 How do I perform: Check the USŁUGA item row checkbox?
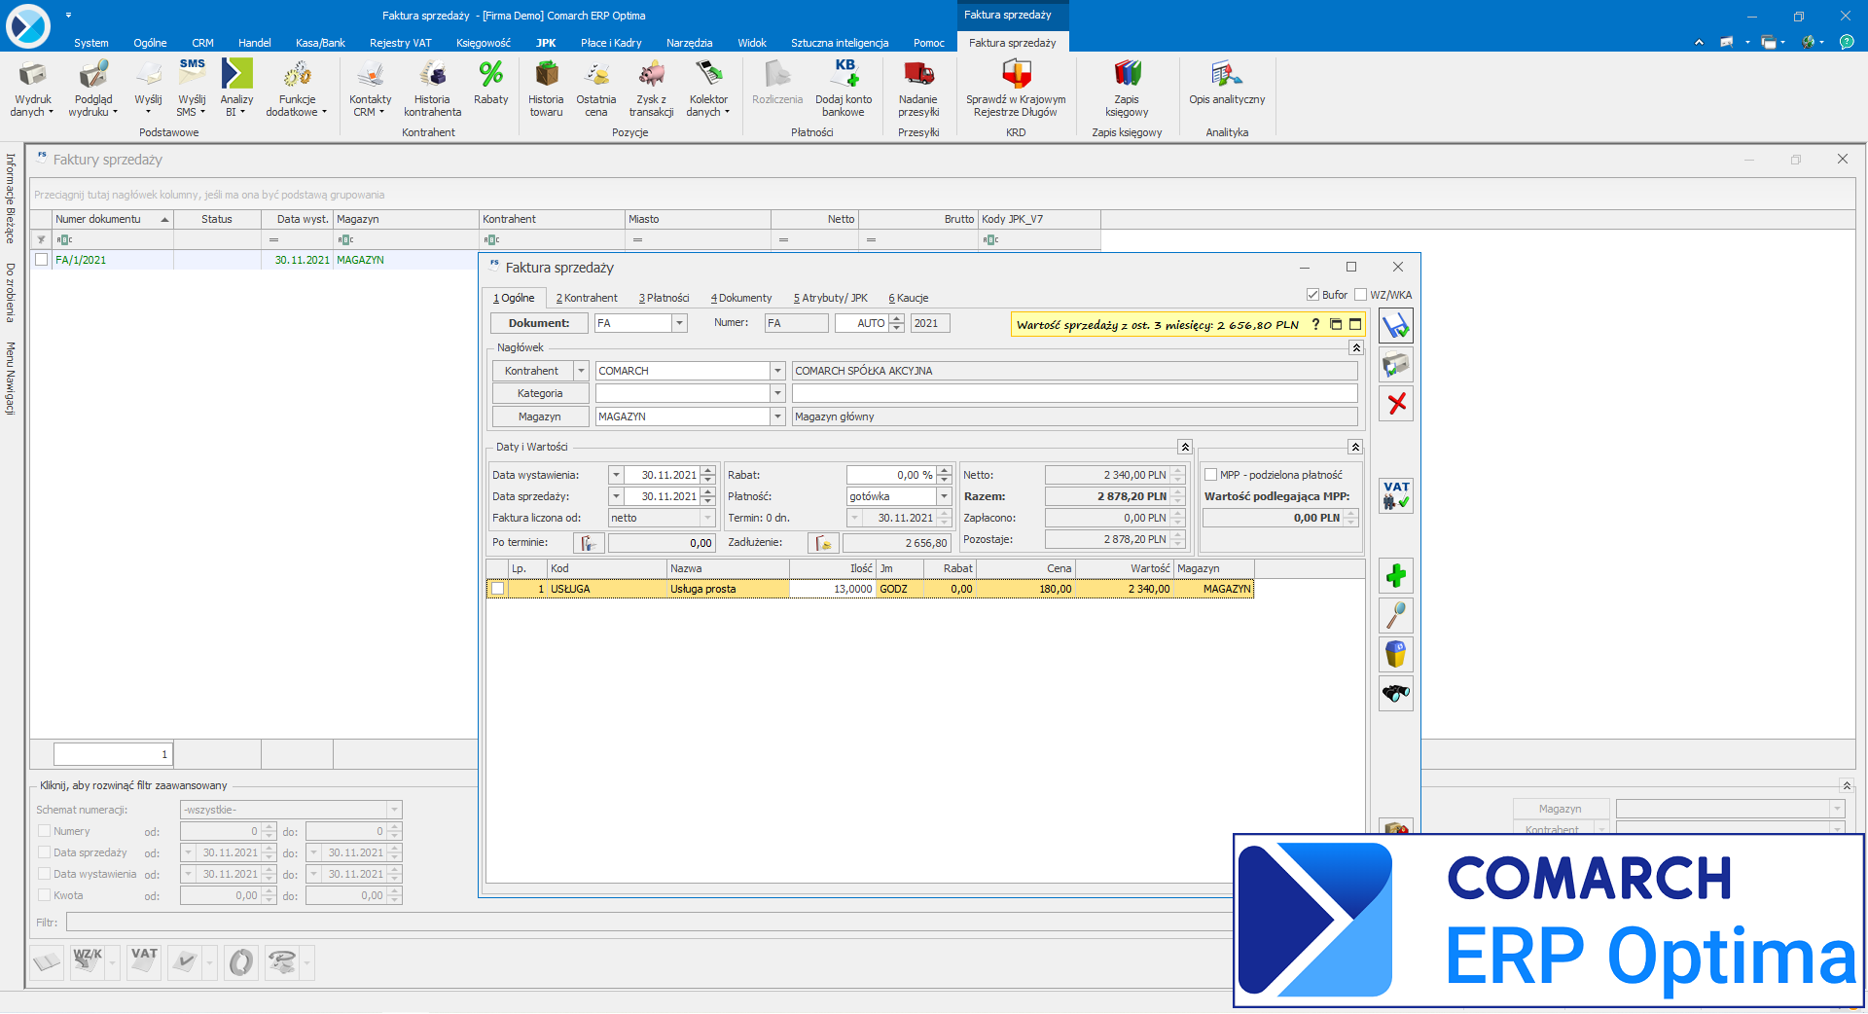(x=498, y=589)
